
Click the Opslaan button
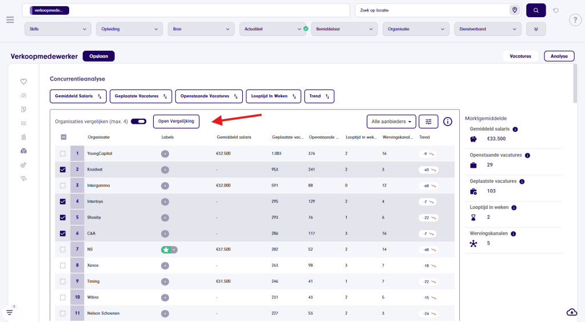99,56
